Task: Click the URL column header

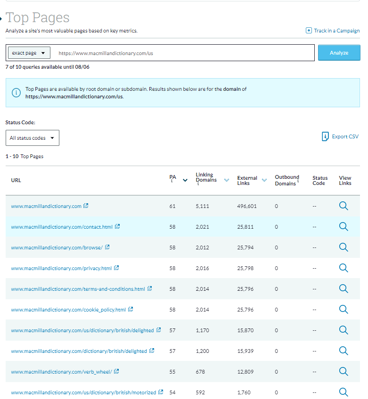Action: click(x=16, y=180)
